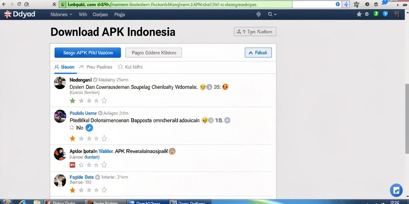Viewport: 409px width, 204px height.
Task: Click the Aptlor botaln reviewer avatar
Action: (x=60, y=154)
